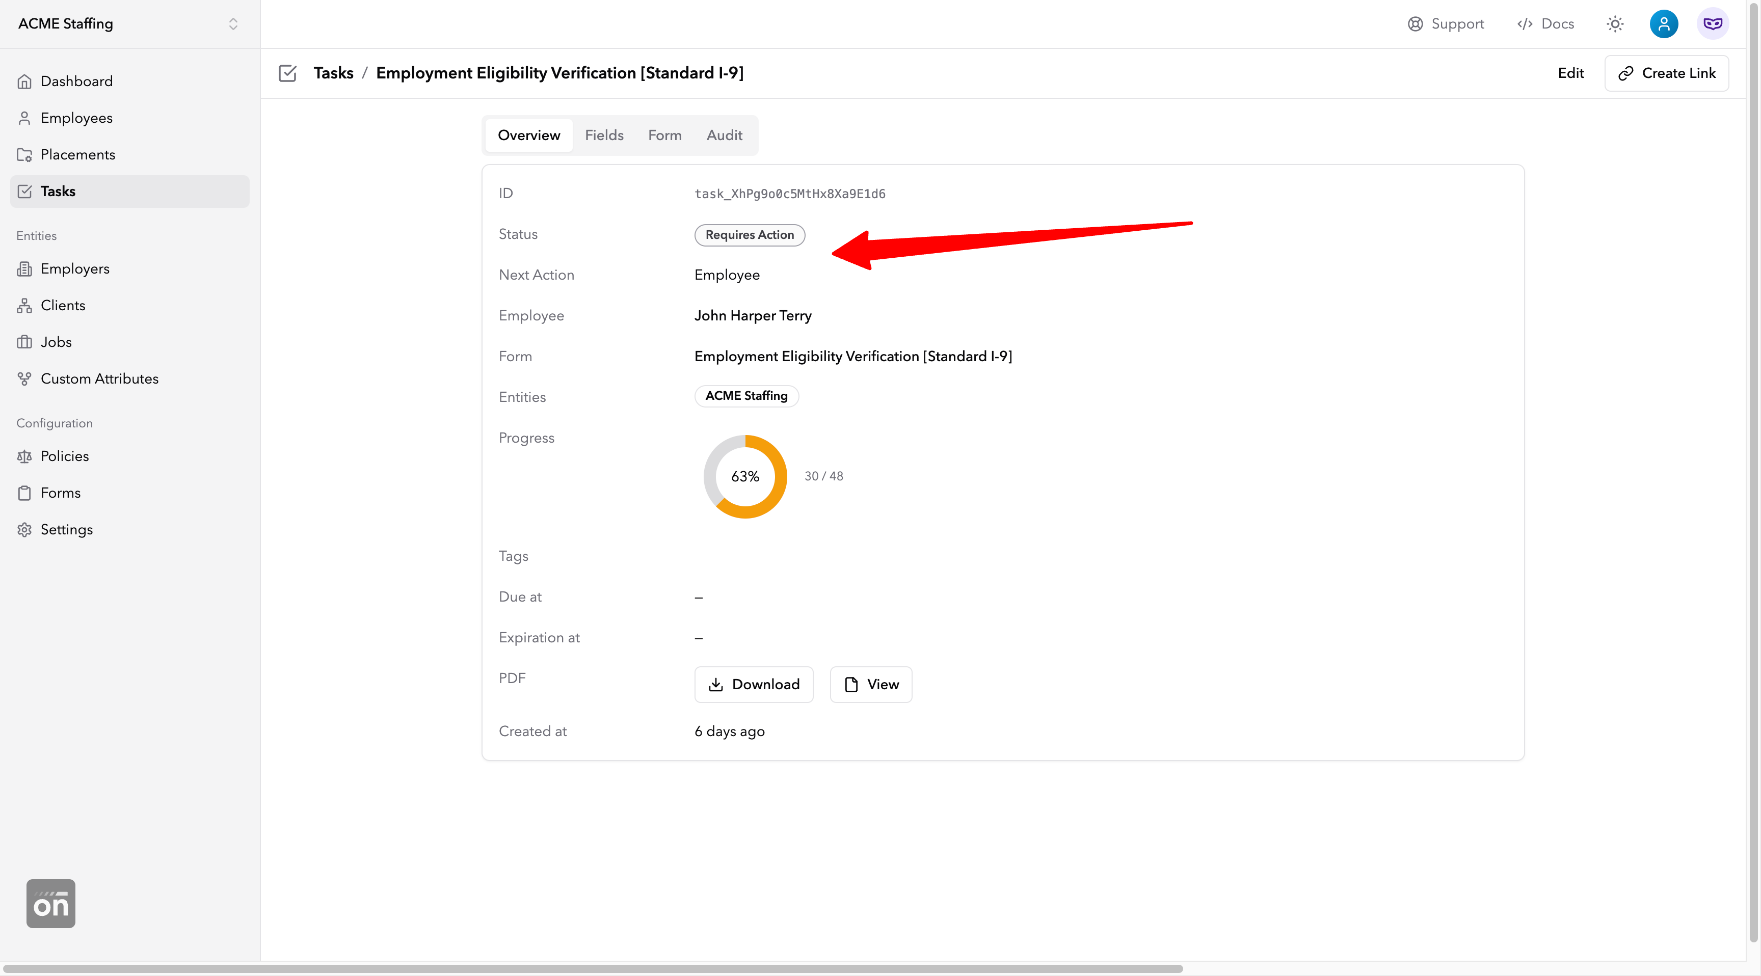Click the Create Link button
The height and width of the screenshot is (976, 1761).
click(1666, 73)
